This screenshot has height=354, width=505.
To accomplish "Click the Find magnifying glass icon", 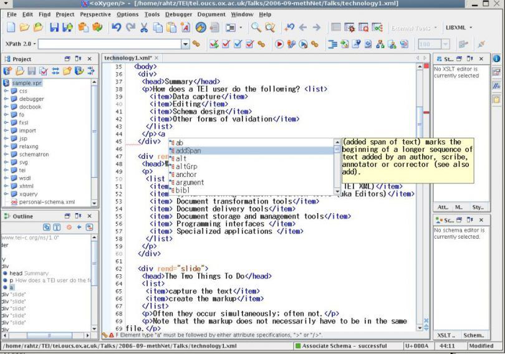I will click(256, 27).
